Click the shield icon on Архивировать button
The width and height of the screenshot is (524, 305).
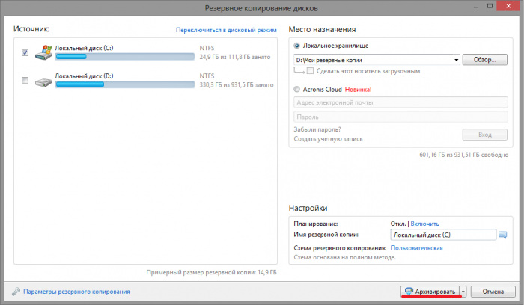pos(409,291)
